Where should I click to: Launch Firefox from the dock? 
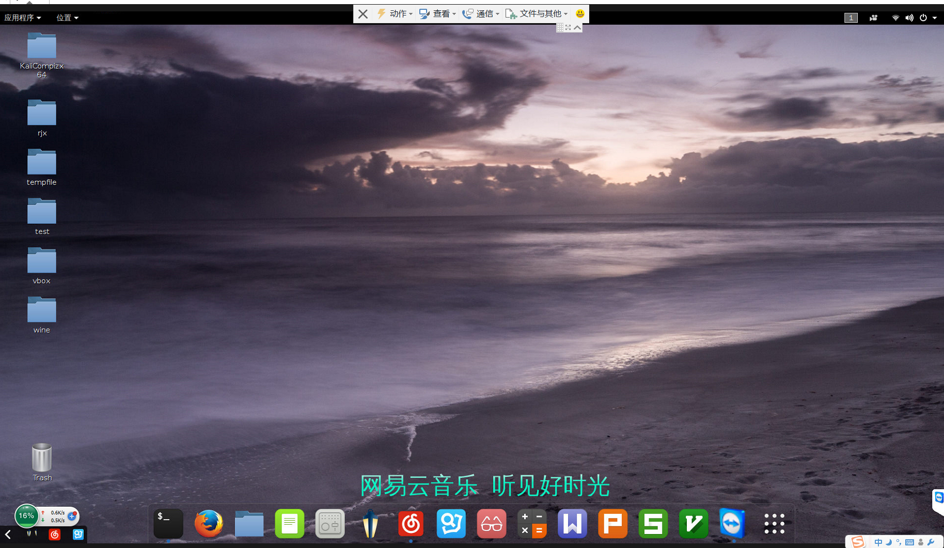[209, 524]
